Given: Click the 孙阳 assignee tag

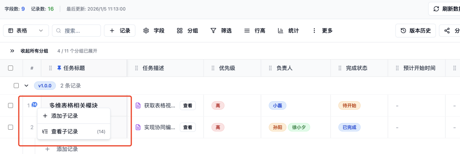Looking at the screenshot, I should [278, 127].
